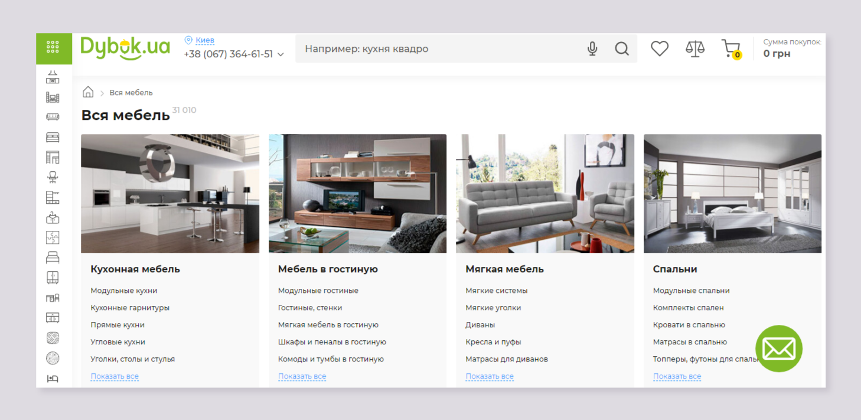861x420 pixels.
Task: Select the wardrobe sidebar icon
Action: pyautogui.click(x=53, y=278)
